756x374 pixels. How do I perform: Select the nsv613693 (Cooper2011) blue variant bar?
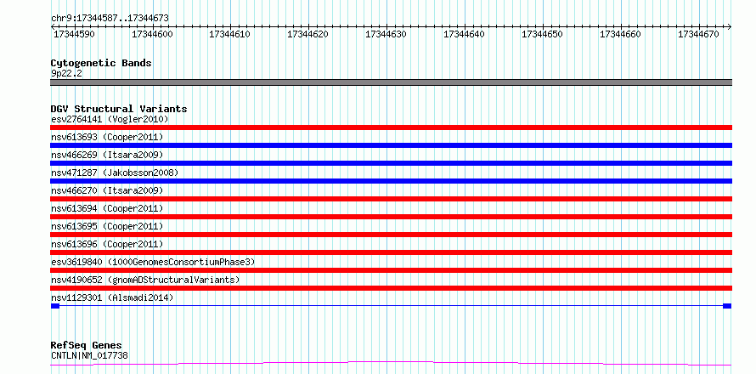(391, 145)
